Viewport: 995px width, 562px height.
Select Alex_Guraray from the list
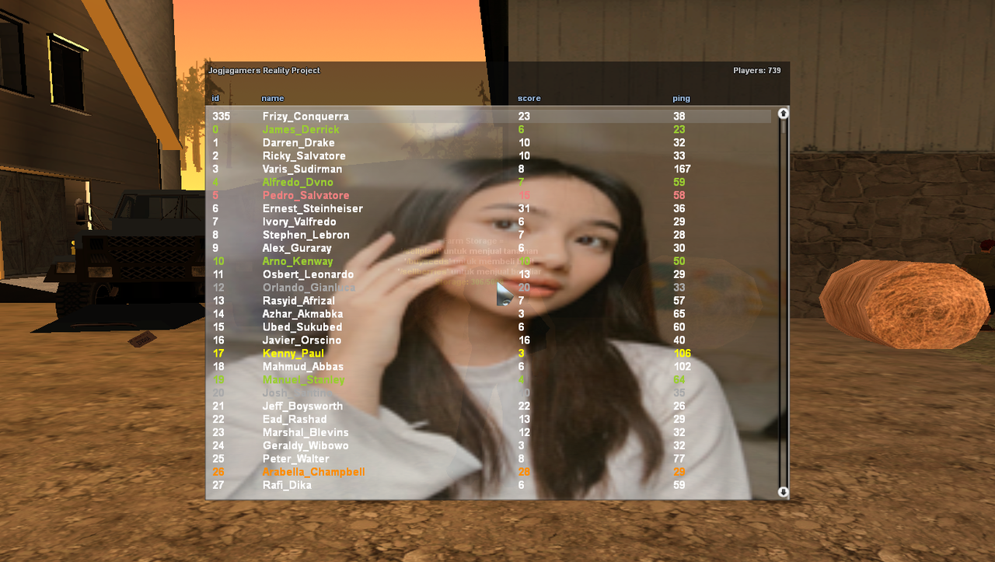(297, 249)
